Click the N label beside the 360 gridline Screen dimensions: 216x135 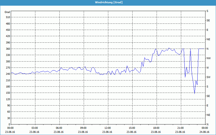tap(207, 49)
